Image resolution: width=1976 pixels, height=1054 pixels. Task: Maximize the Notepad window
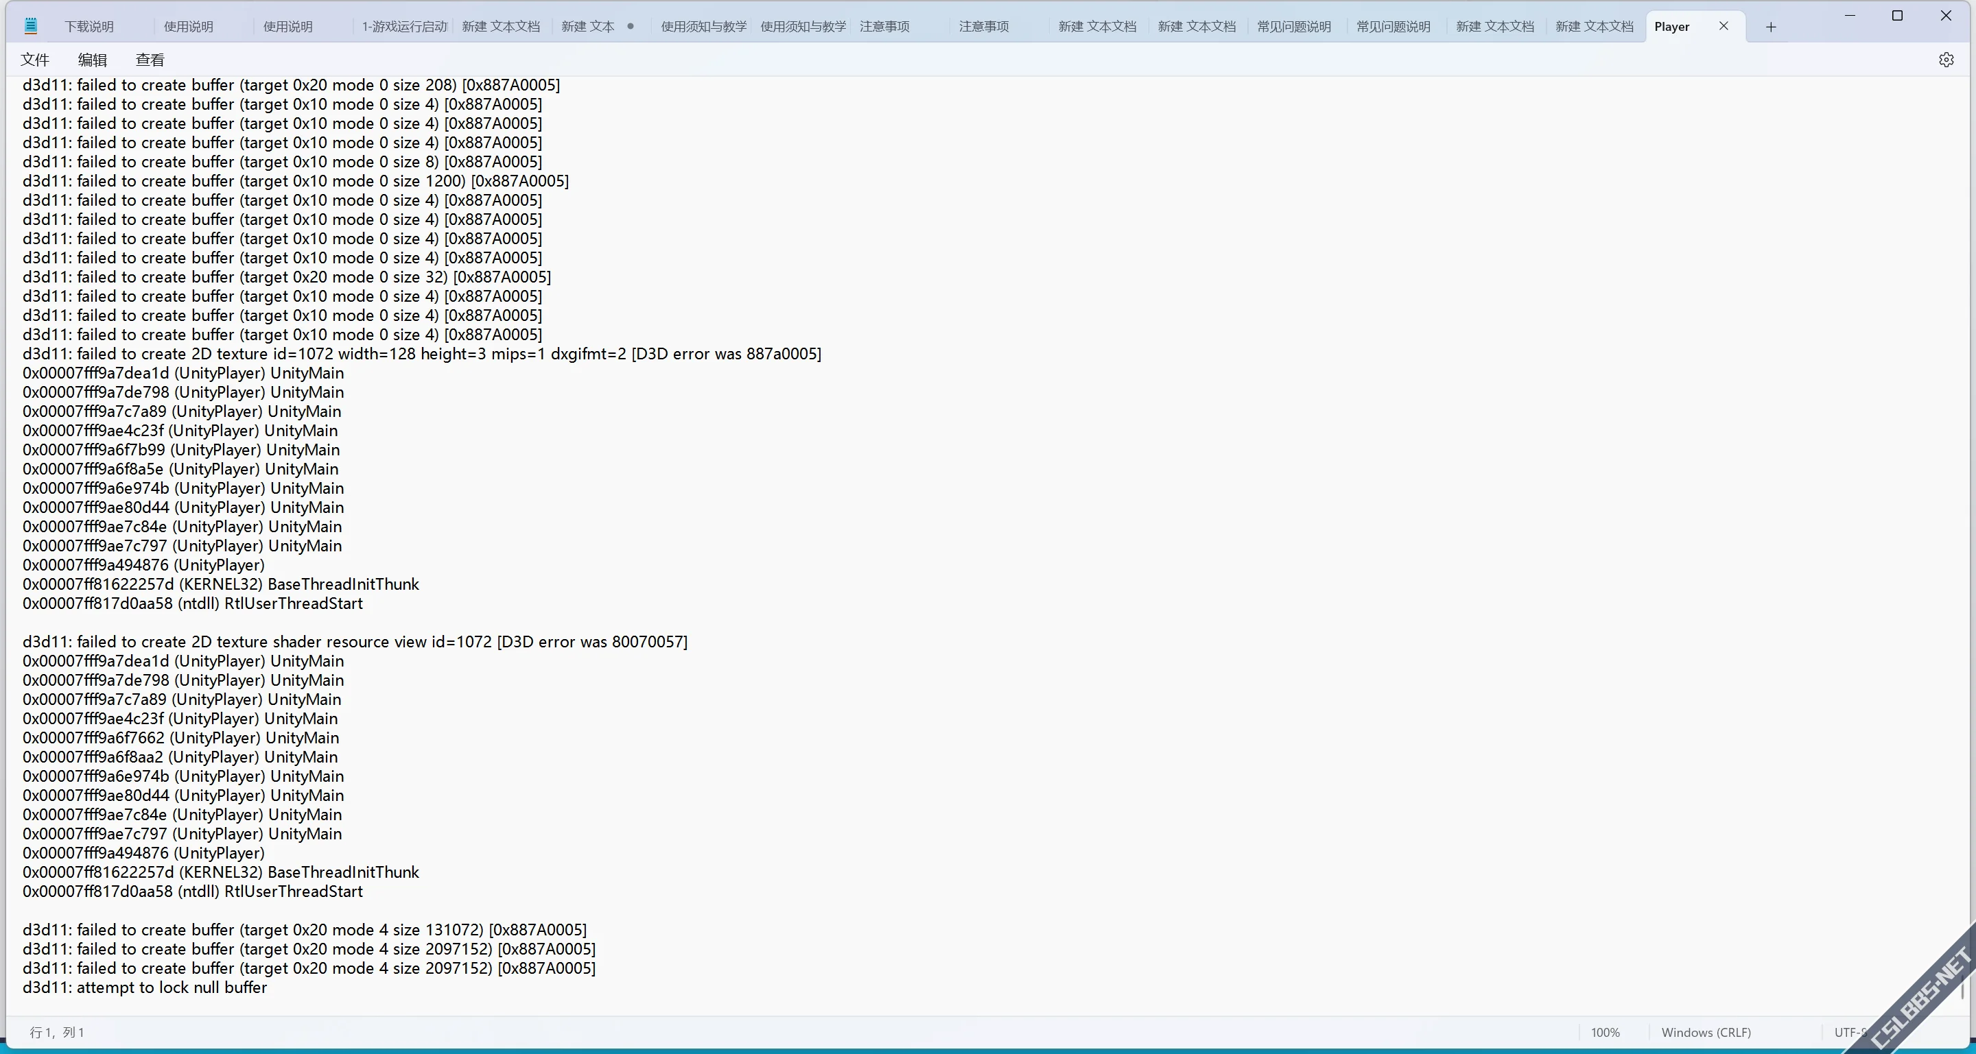1897,15
